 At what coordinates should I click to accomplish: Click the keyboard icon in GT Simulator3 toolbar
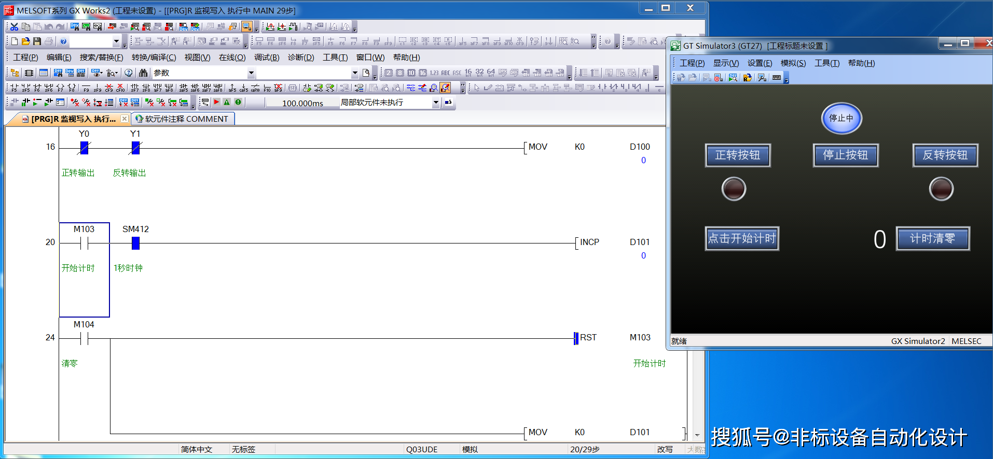click(x=777, y=77)
